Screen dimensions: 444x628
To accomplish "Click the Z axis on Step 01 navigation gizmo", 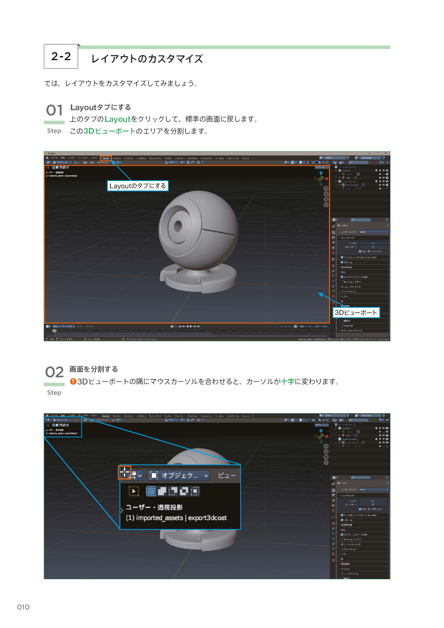I will point(321,173).
